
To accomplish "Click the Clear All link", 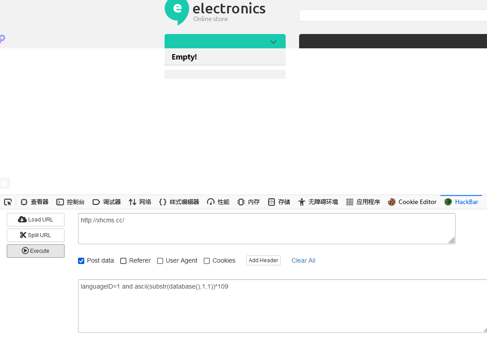I will pos(303,260).
